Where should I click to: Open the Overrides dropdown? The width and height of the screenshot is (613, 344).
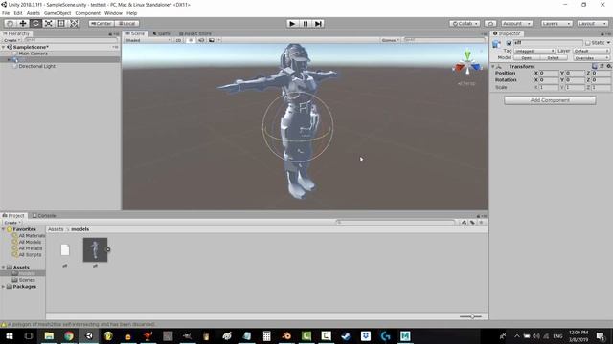pyautogui.click(x=591, y=57)
